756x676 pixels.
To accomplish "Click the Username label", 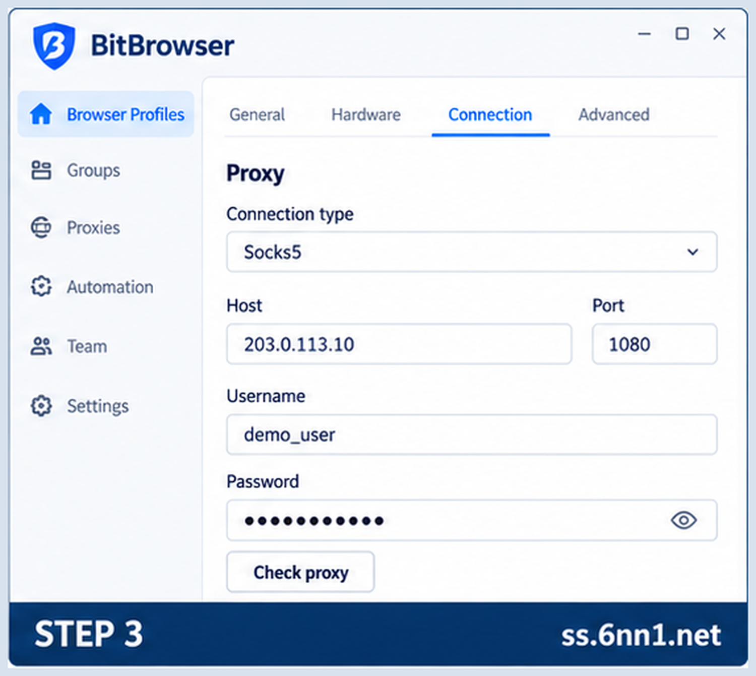I will tap(266, 396).
